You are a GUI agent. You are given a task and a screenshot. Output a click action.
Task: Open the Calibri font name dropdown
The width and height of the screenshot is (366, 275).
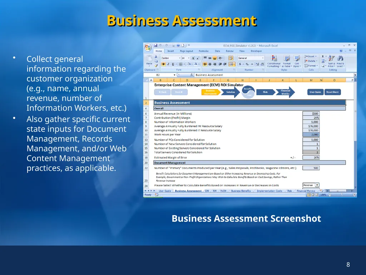coord(179,58)
